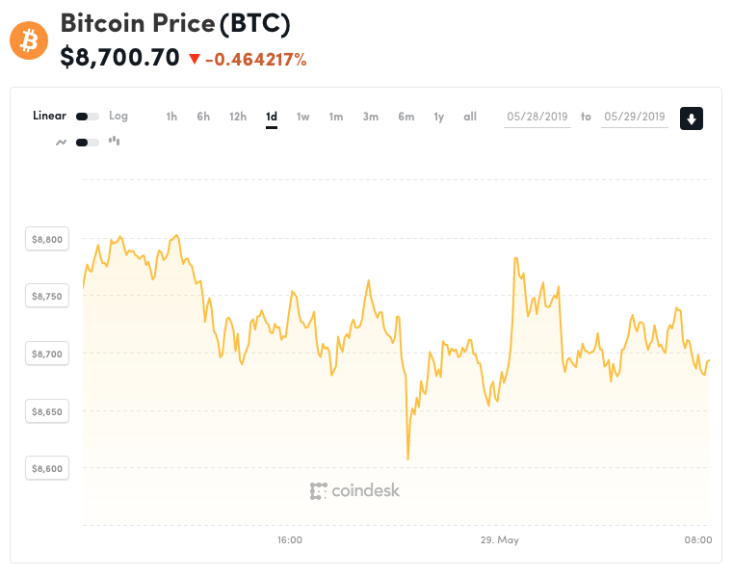Show the 1y time range
The width and height of the screenshot is (733, 577).
click(438, 117)
